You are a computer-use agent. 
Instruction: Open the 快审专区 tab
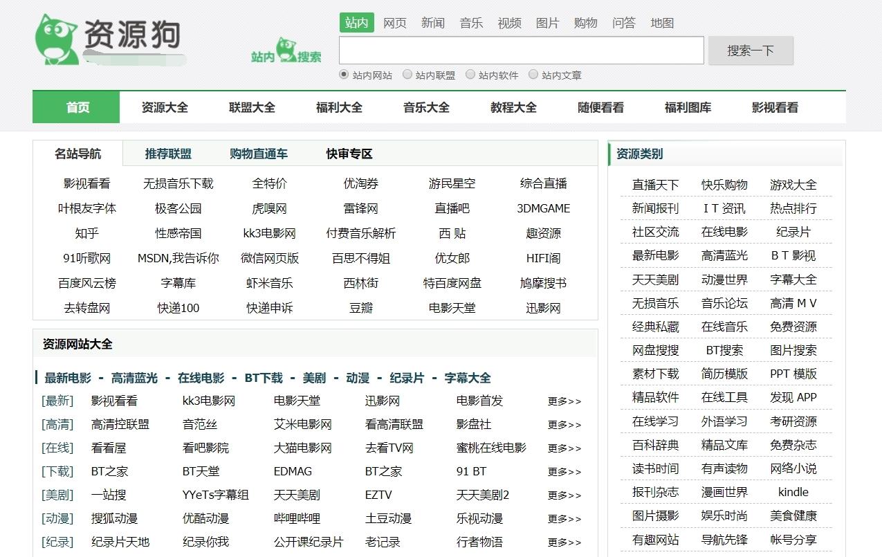(x=347, y=154)
